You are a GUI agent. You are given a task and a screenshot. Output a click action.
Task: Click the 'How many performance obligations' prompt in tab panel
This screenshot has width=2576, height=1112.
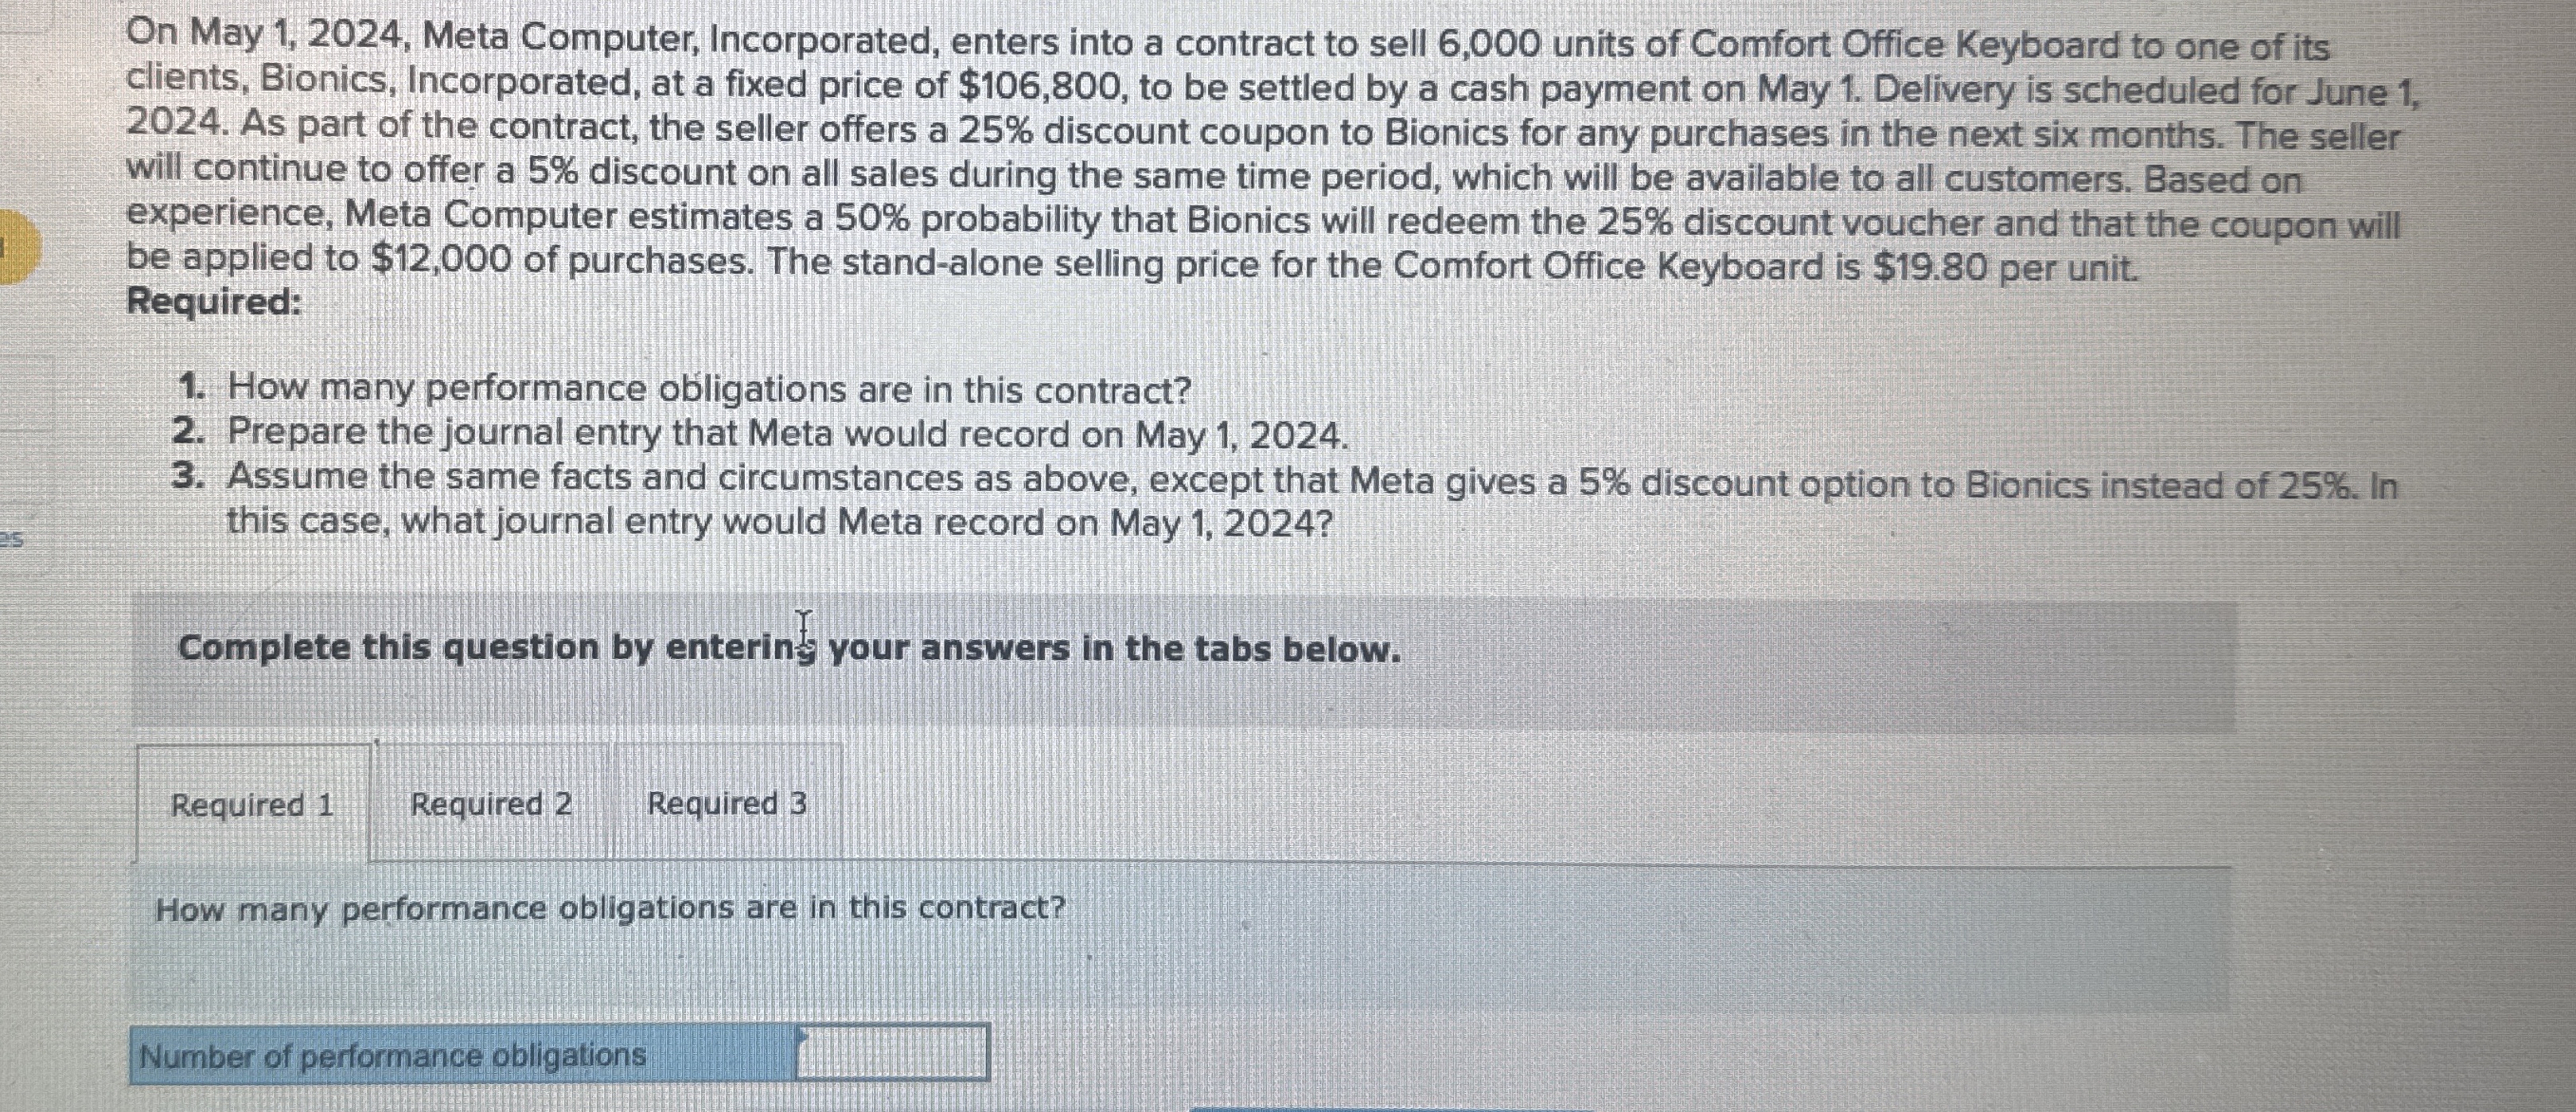coord(611,909)
